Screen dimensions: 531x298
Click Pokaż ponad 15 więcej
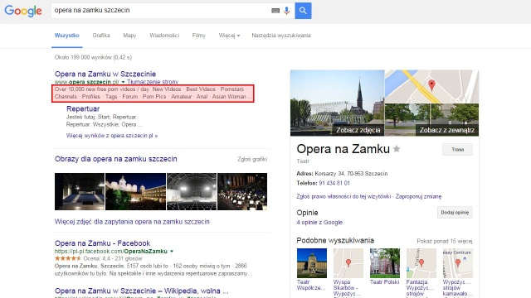(x=445, y=241)
